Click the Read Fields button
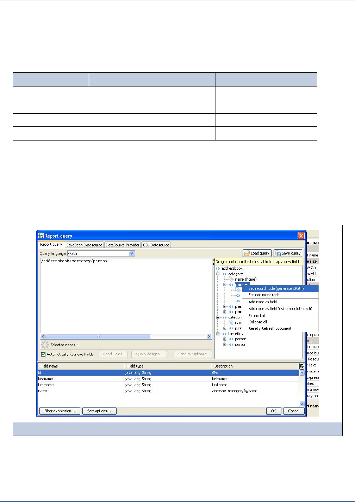 [113, 354]
